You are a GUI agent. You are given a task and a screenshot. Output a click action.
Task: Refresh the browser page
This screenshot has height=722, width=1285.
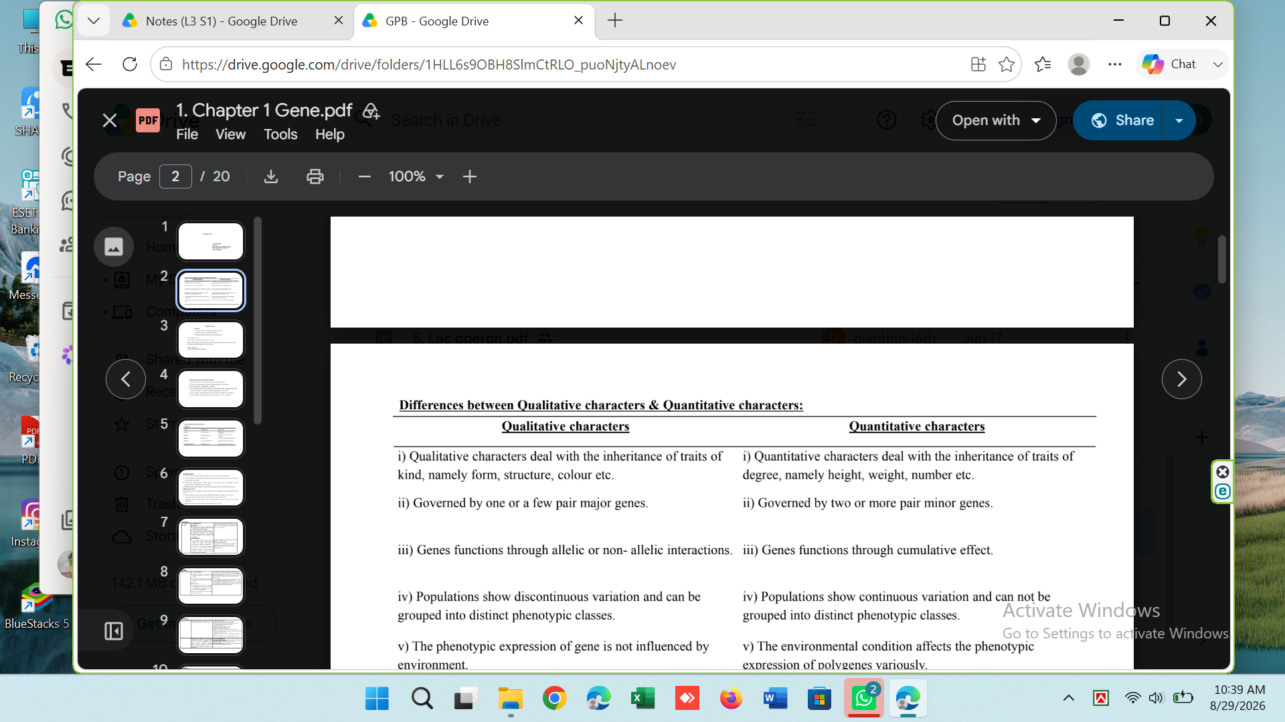pyautogui.click(x=130, y=64)
